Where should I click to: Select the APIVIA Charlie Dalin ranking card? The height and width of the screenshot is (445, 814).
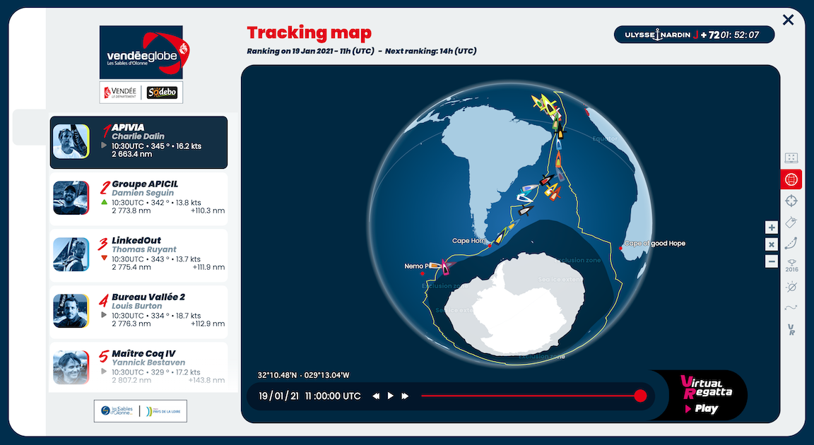point(138,142)
